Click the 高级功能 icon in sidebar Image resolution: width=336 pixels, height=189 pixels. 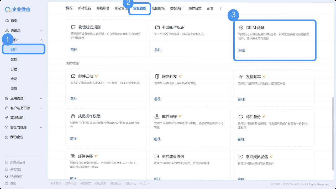click(7, 118)
